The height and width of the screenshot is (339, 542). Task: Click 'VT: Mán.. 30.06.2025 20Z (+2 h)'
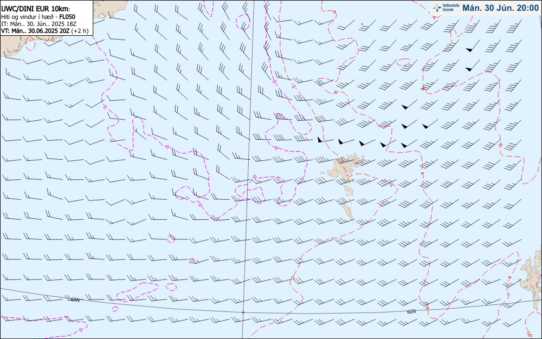(45, 31)
